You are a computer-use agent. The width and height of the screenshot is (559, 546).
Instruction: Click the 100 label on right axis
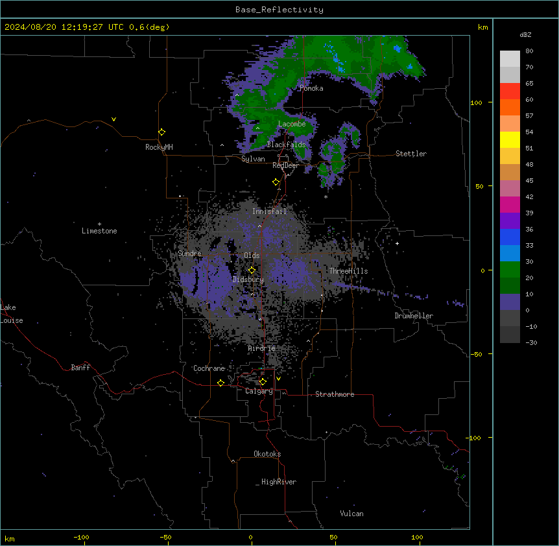476,102
